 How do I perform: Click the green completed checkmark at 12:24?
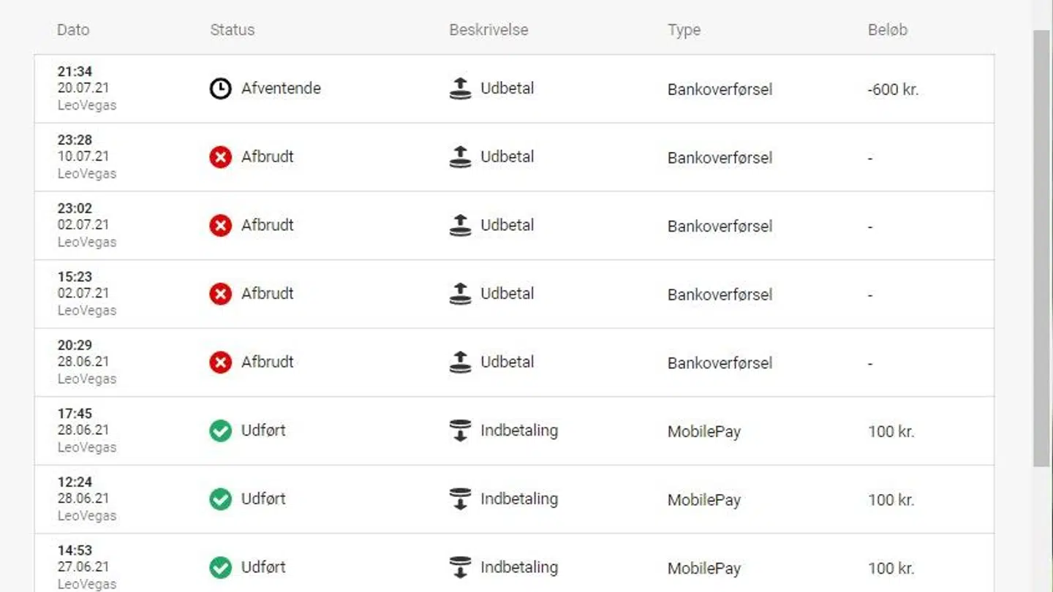click(x=220, y=499)
